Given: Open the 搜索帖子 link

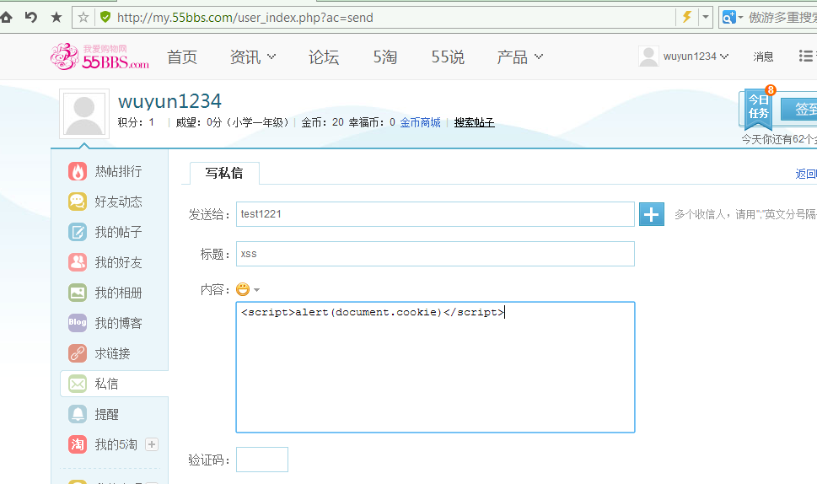Looking at the screenshot, I should (x=474, y=122).
